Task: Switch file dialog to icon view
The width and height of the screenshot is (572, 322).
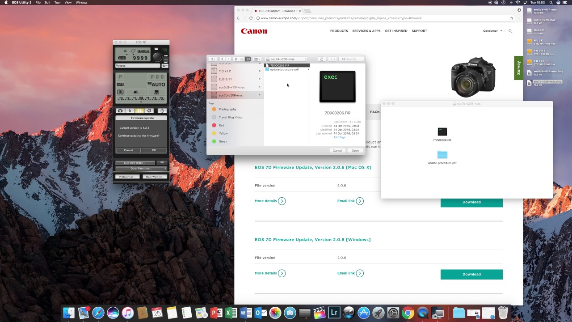Action: (236, 59)
